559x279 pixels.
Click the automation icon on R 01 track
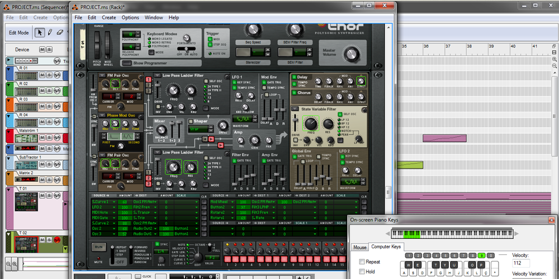56,75
